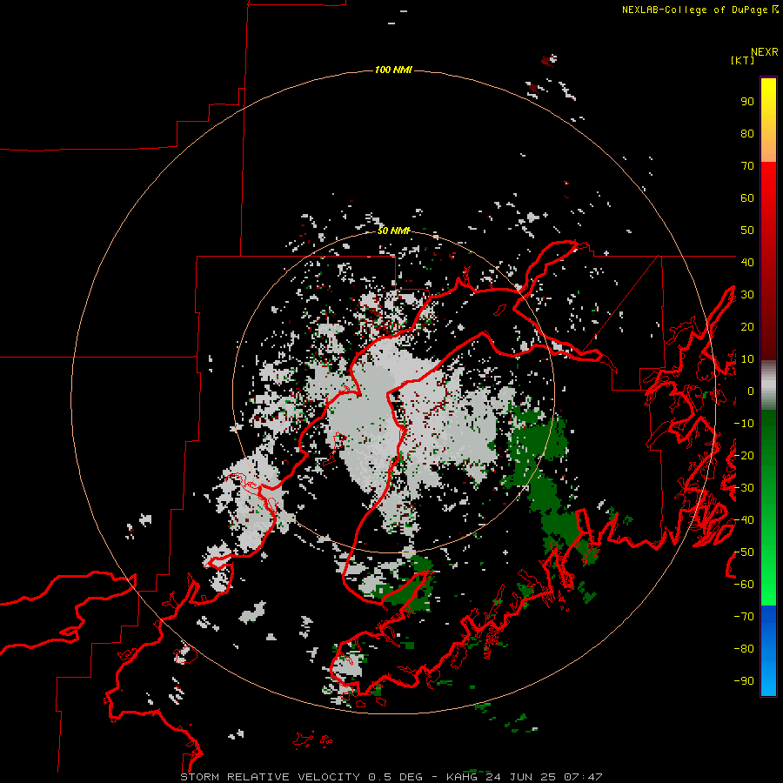Click the [KT] units label
Screen dimensions: 783x783
(743, 60)
